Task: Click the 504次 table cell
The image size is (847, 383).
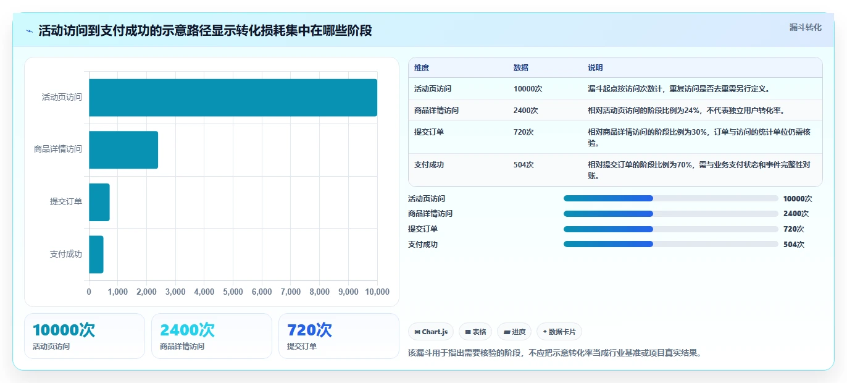Action: click(524, 165)
